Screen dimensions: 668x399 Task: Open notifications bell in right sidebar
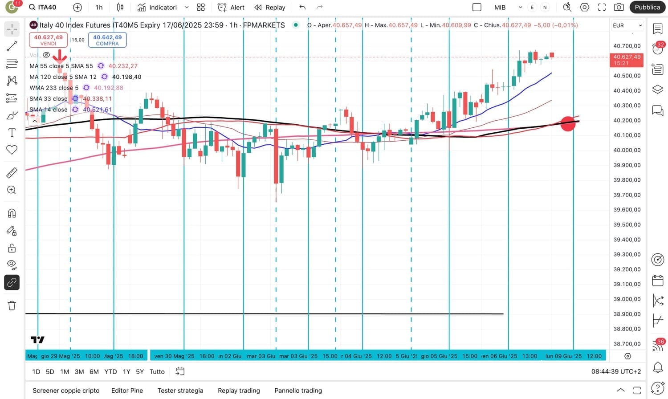point(658,367)
